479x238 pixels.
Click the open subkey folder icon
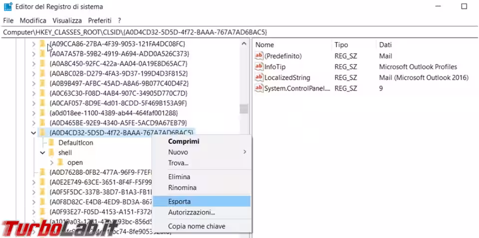pyautogui.click(x=60, y=162)
